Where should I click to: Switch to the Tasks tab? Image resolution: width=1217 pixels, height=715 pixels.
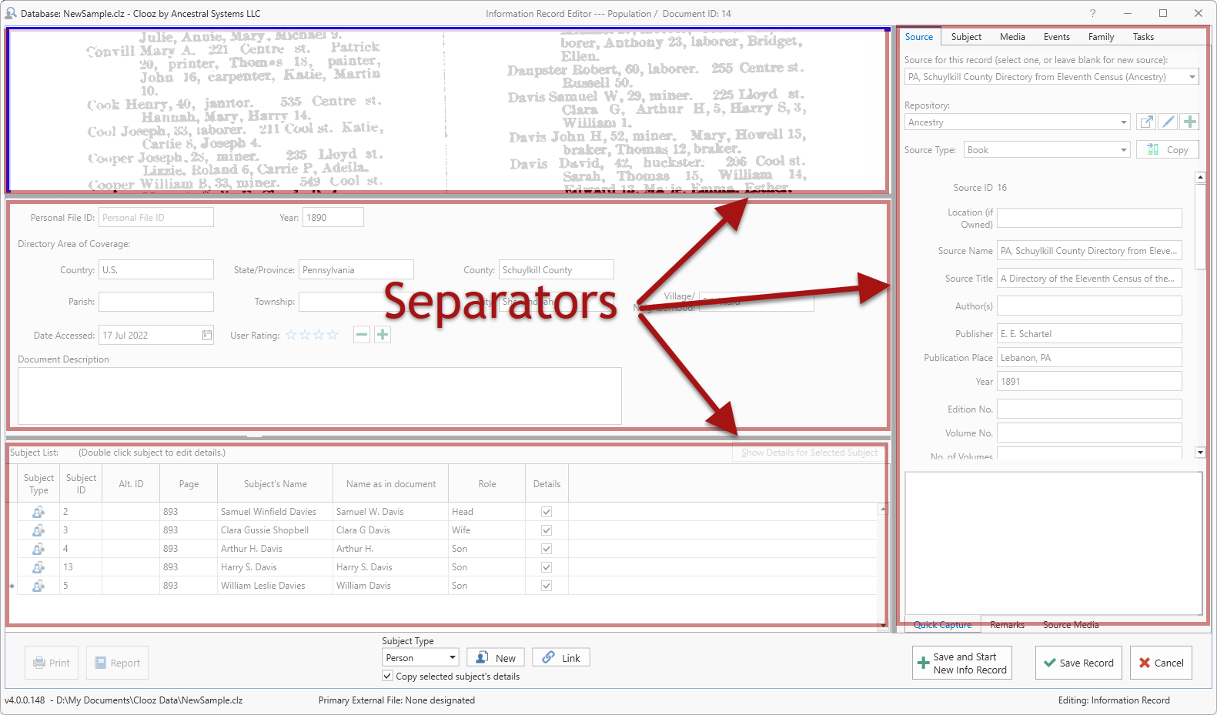point(1143,37)
